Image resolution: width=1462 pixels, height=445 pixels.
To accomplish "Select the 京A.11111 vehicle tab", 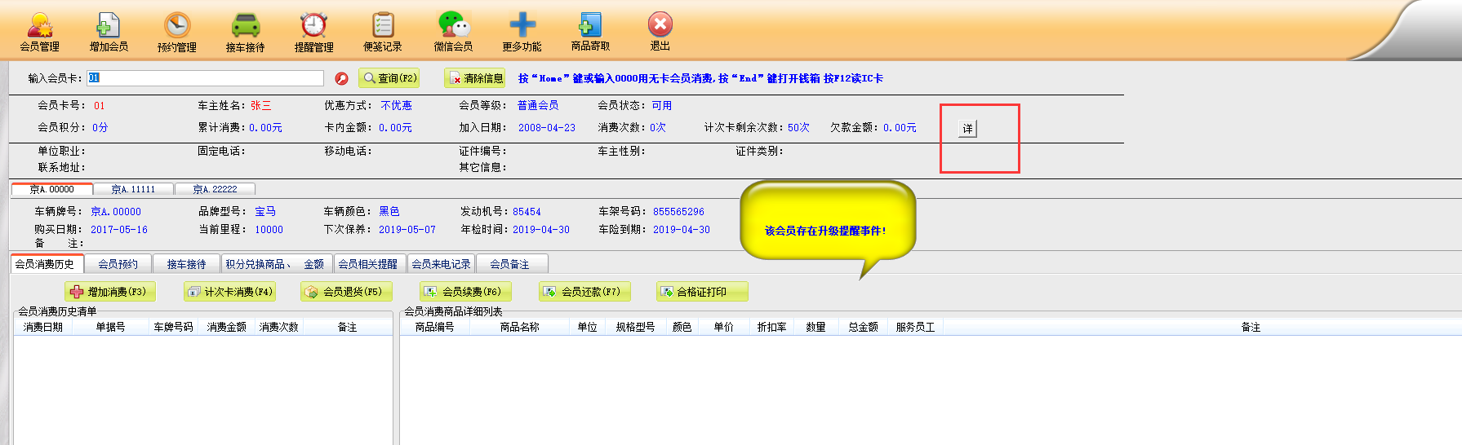I will 133,189.
